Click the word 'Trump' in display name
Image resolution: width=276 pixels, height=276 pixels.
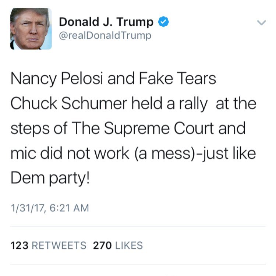click(x=135, y=22)
